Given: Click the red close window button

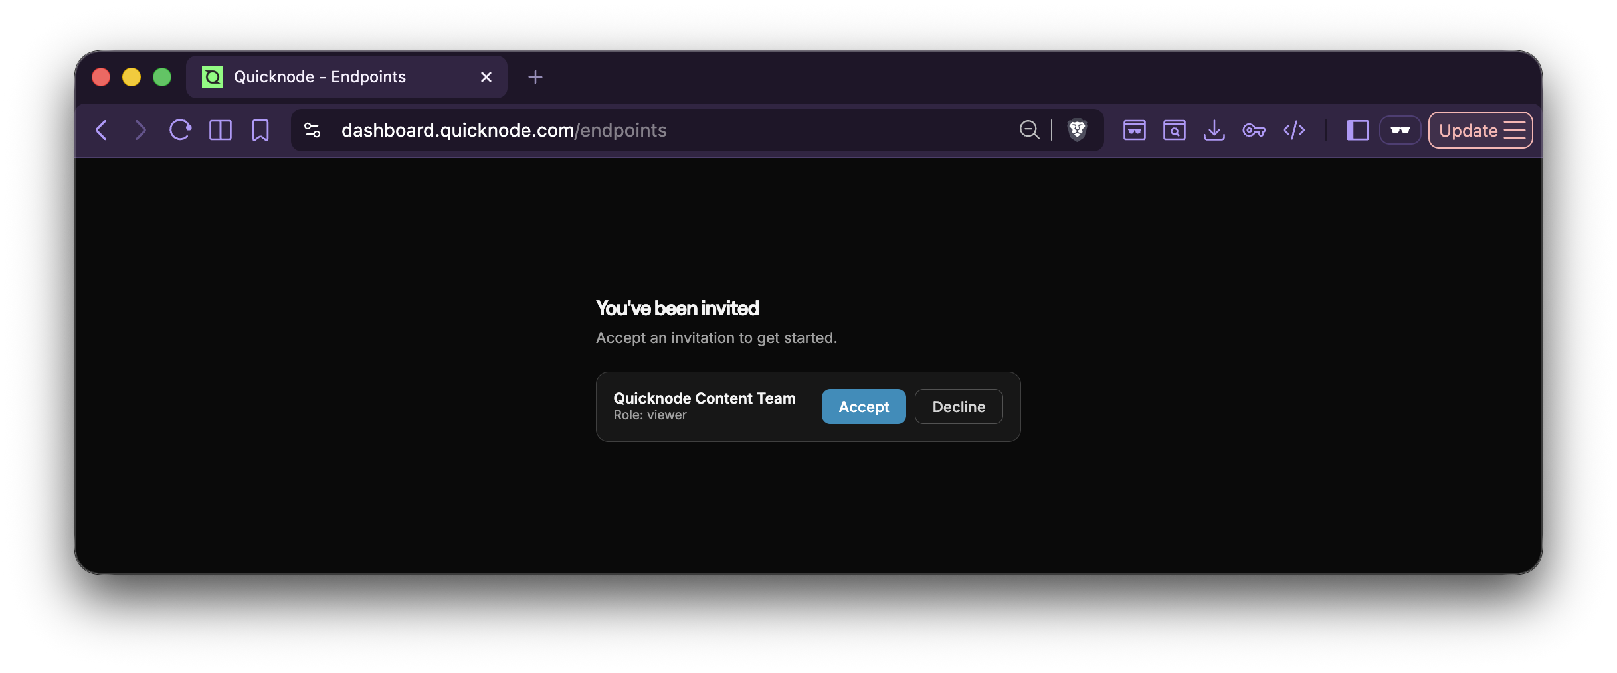Looking at the screenshot, I should click(x=101, y=77).
